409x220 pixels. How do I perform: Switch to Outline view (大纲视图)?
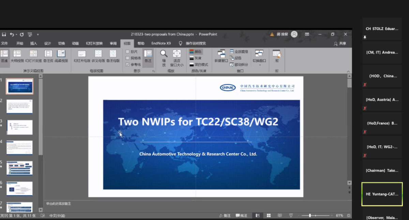[17, 56]
